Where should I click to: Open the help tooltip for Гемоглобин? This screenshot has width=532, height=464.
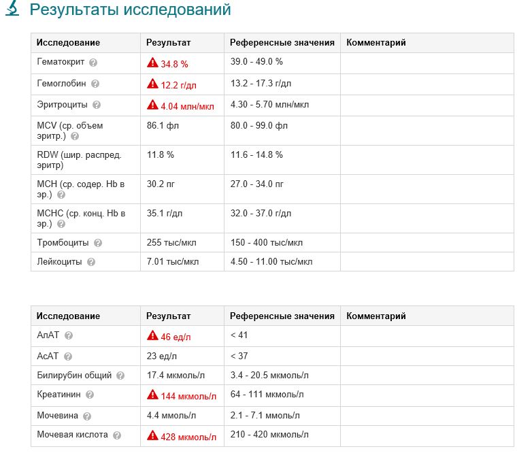tap(95, 84)
